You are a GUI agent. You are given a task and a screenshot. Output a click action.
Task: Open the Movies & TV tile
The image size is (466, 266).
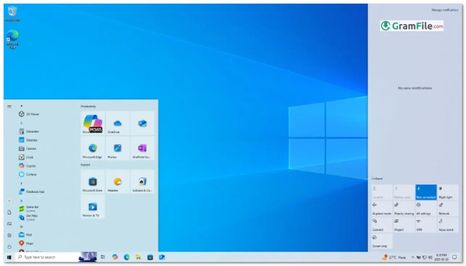(93, 207)
